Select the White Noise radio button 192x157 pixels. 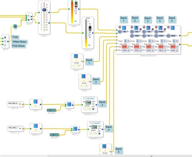[5, 41]
